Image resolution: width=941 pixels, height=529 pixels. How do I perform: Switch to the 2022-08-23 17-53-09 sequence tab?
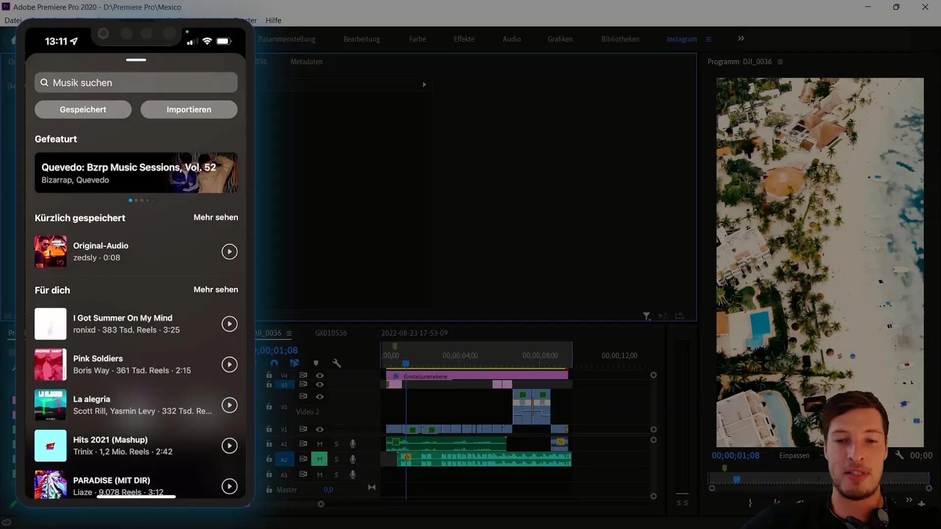click(415, 333)
